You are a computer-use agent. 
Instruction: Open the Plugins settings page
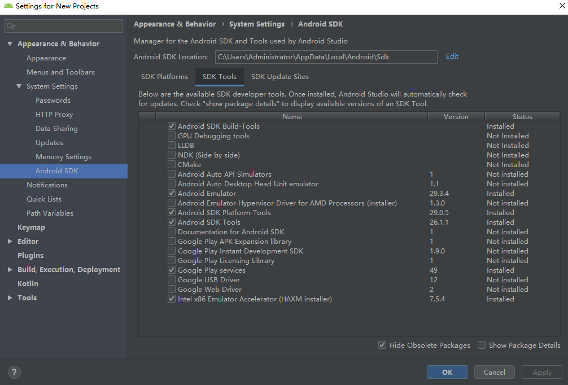click(x=30, y=256)
